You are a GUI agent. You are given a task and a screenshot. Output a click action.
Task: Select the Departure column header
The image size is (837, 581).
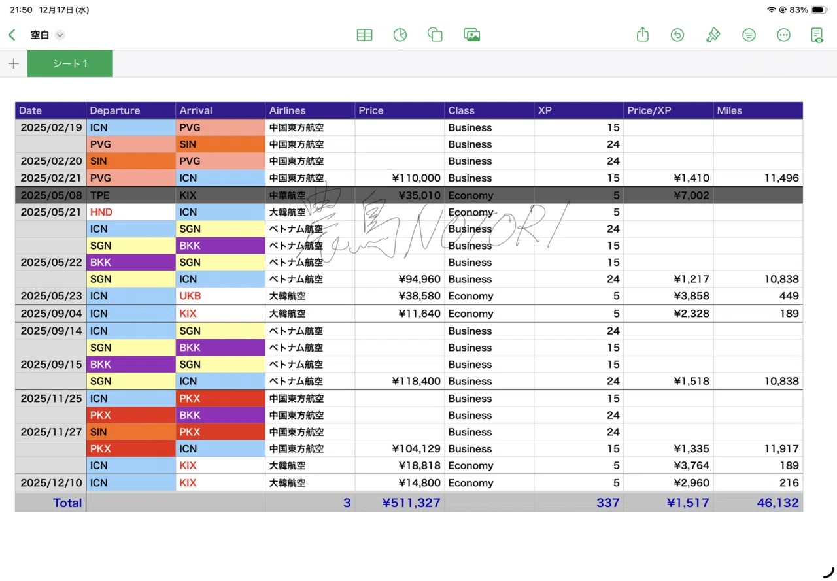pyautogui.click(x=131, y=110)
